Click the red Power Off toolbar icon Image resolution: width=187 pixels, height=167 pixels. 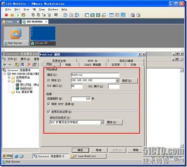[6, 15]
